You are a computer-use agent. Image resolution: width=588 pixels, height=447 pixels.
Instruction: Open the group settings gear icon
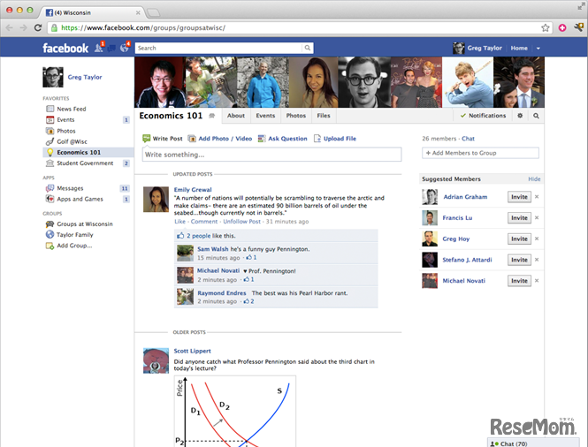[520, 116]
